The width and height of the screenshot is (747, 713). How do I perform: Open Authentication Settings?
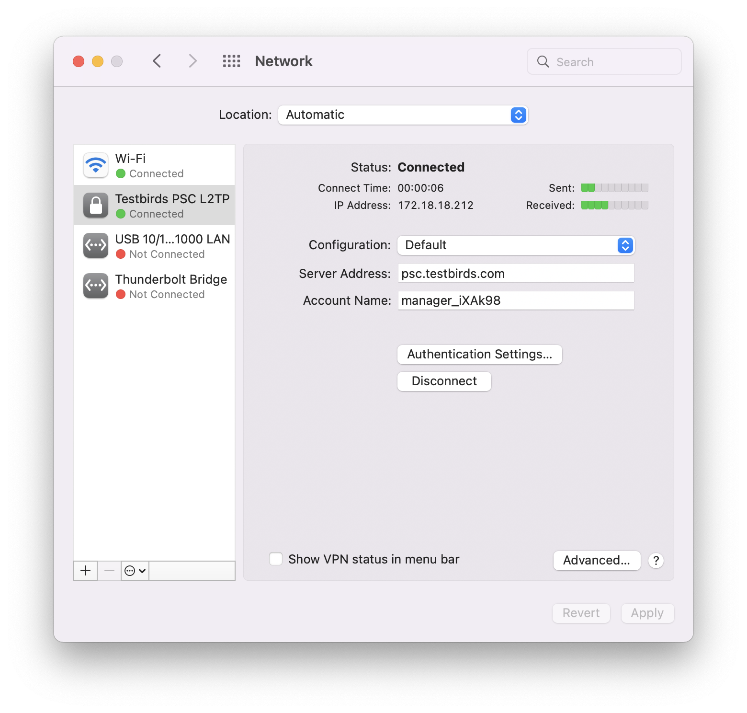(479, 354)
